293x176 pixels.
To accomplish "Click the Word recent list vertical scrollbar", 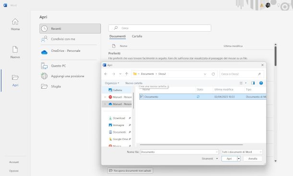I will pos(275,56).
